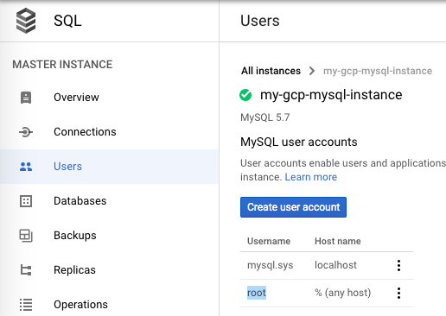The image size is (446, 316).
Task: Click the Learn more link
Action: 311,177
